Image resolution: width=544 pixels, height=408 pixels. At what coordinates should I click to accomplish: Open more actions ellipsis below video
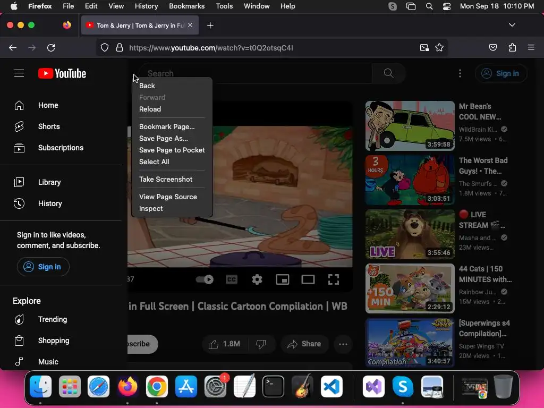(343, 344)
